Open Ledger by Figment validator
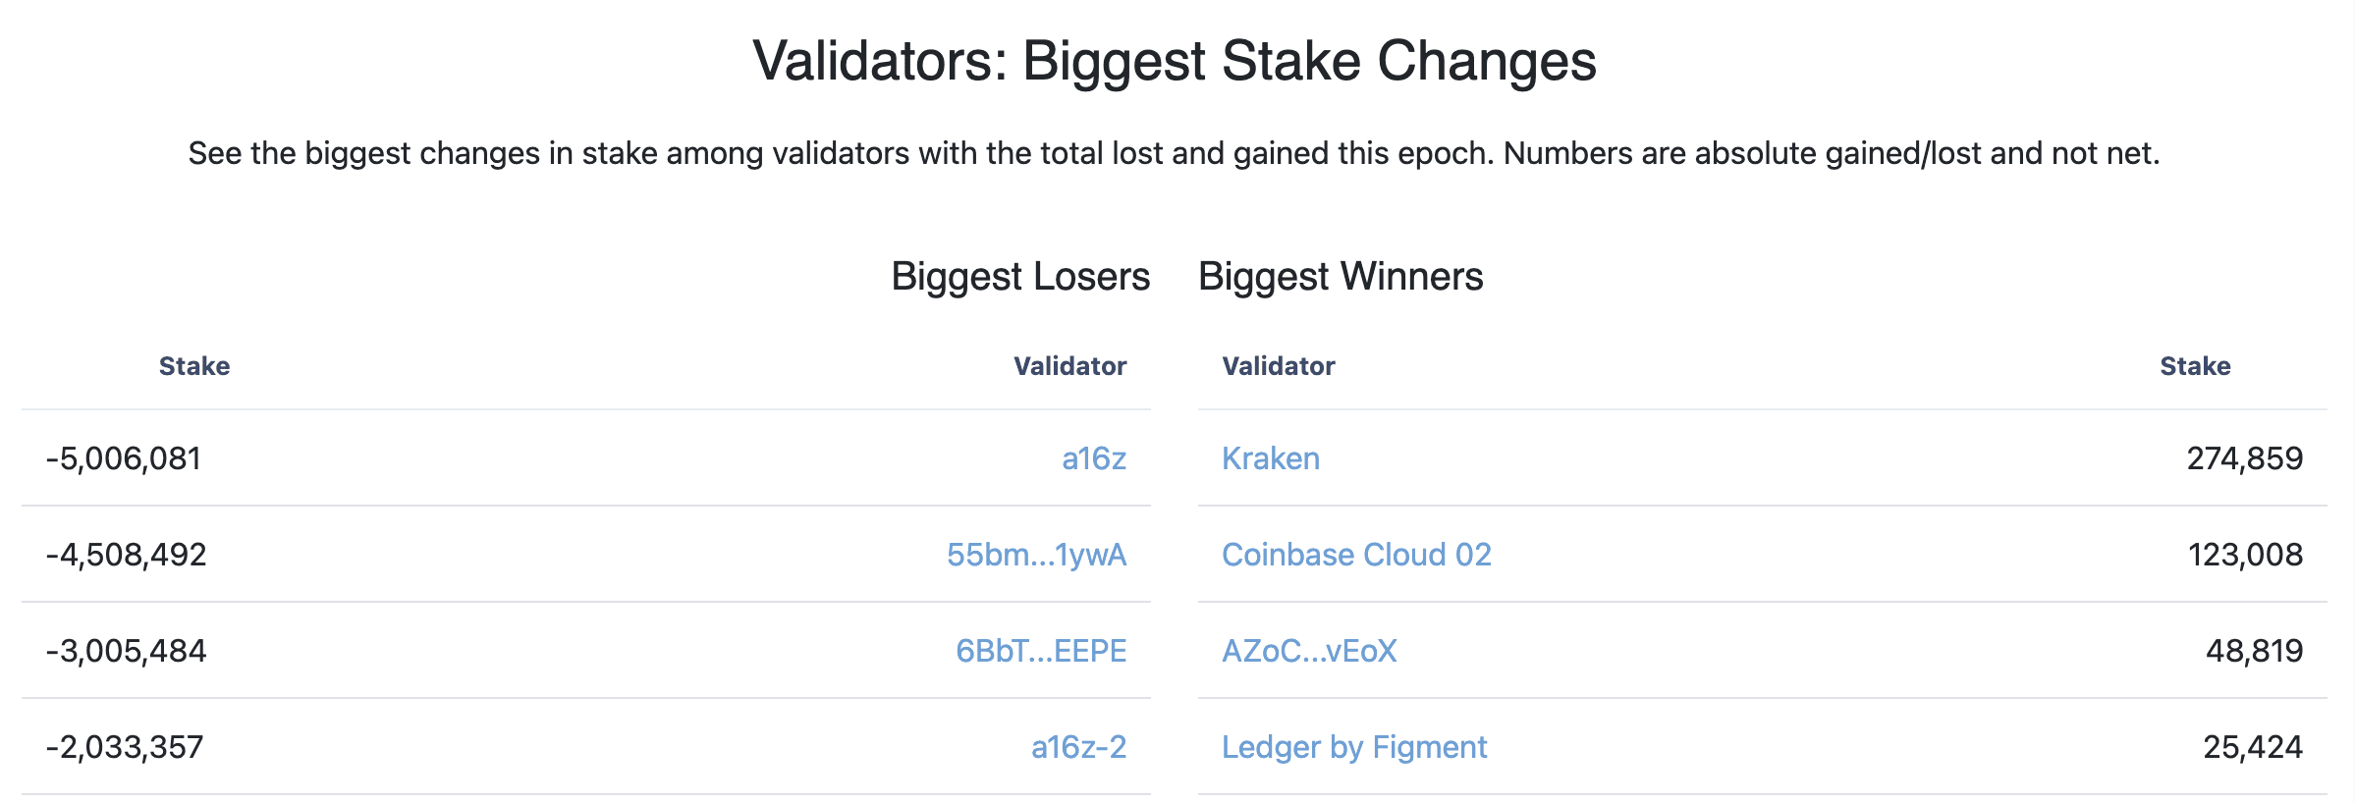Image resolution: width=2355 pixels, height=803 pixels. (1354, 747)
